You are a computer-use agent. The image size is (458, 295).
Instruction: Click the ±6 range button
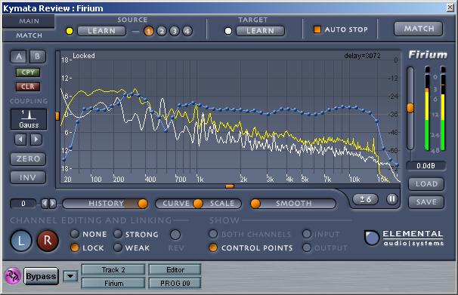[365, 199]
